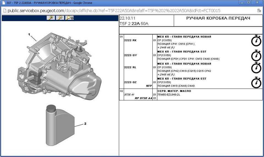Select oil part number 9736 41
The height and width of the screenshot is (157, 264).
[x=129, y=95]
